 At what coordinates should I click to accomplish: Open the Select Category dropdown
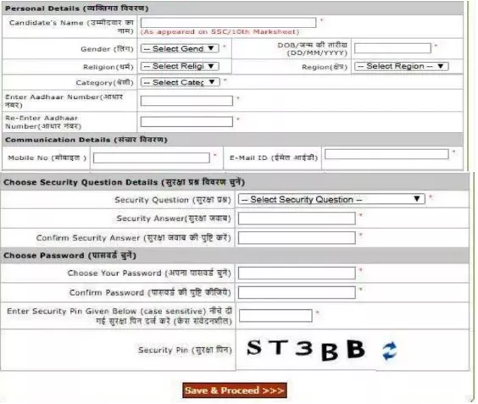point(181,82)
